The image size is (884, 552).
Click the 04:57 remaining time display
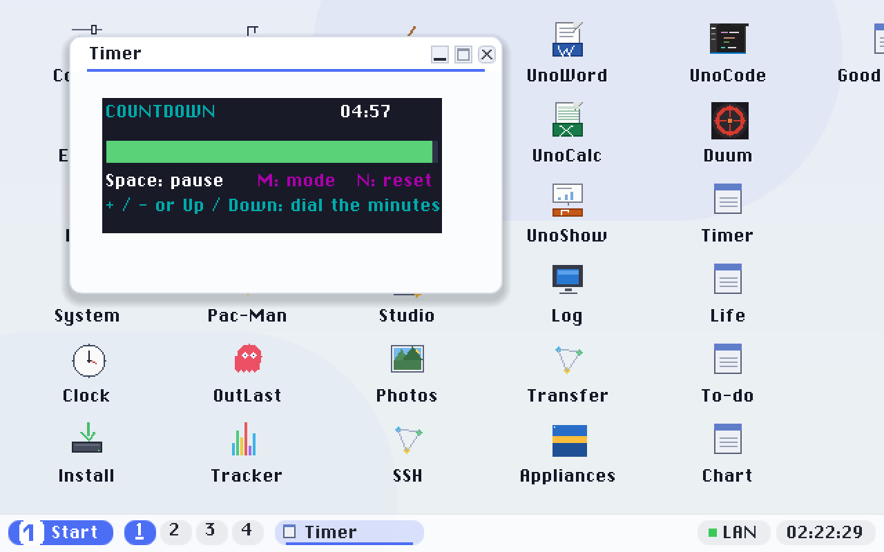[x=366, y=111]
